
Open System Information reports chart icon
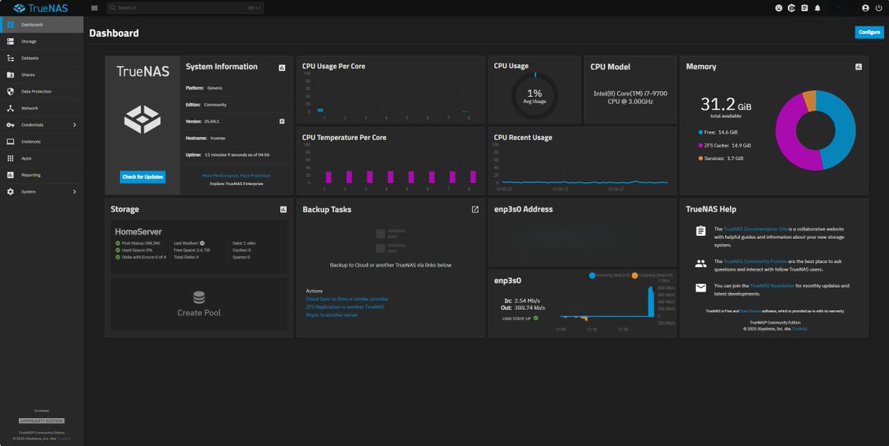(x=282, y=67)
